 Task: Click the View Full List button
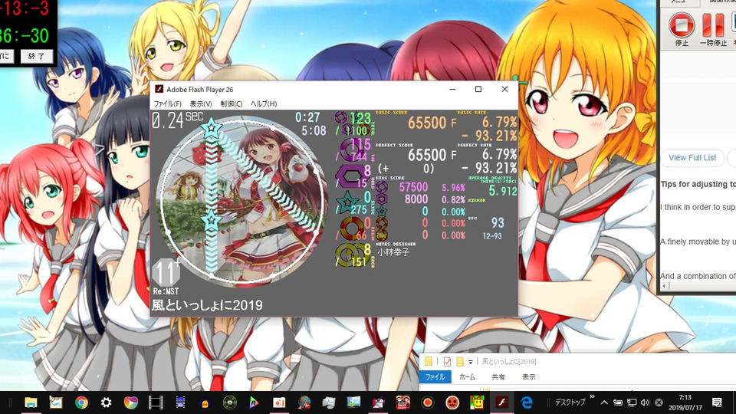692,158
